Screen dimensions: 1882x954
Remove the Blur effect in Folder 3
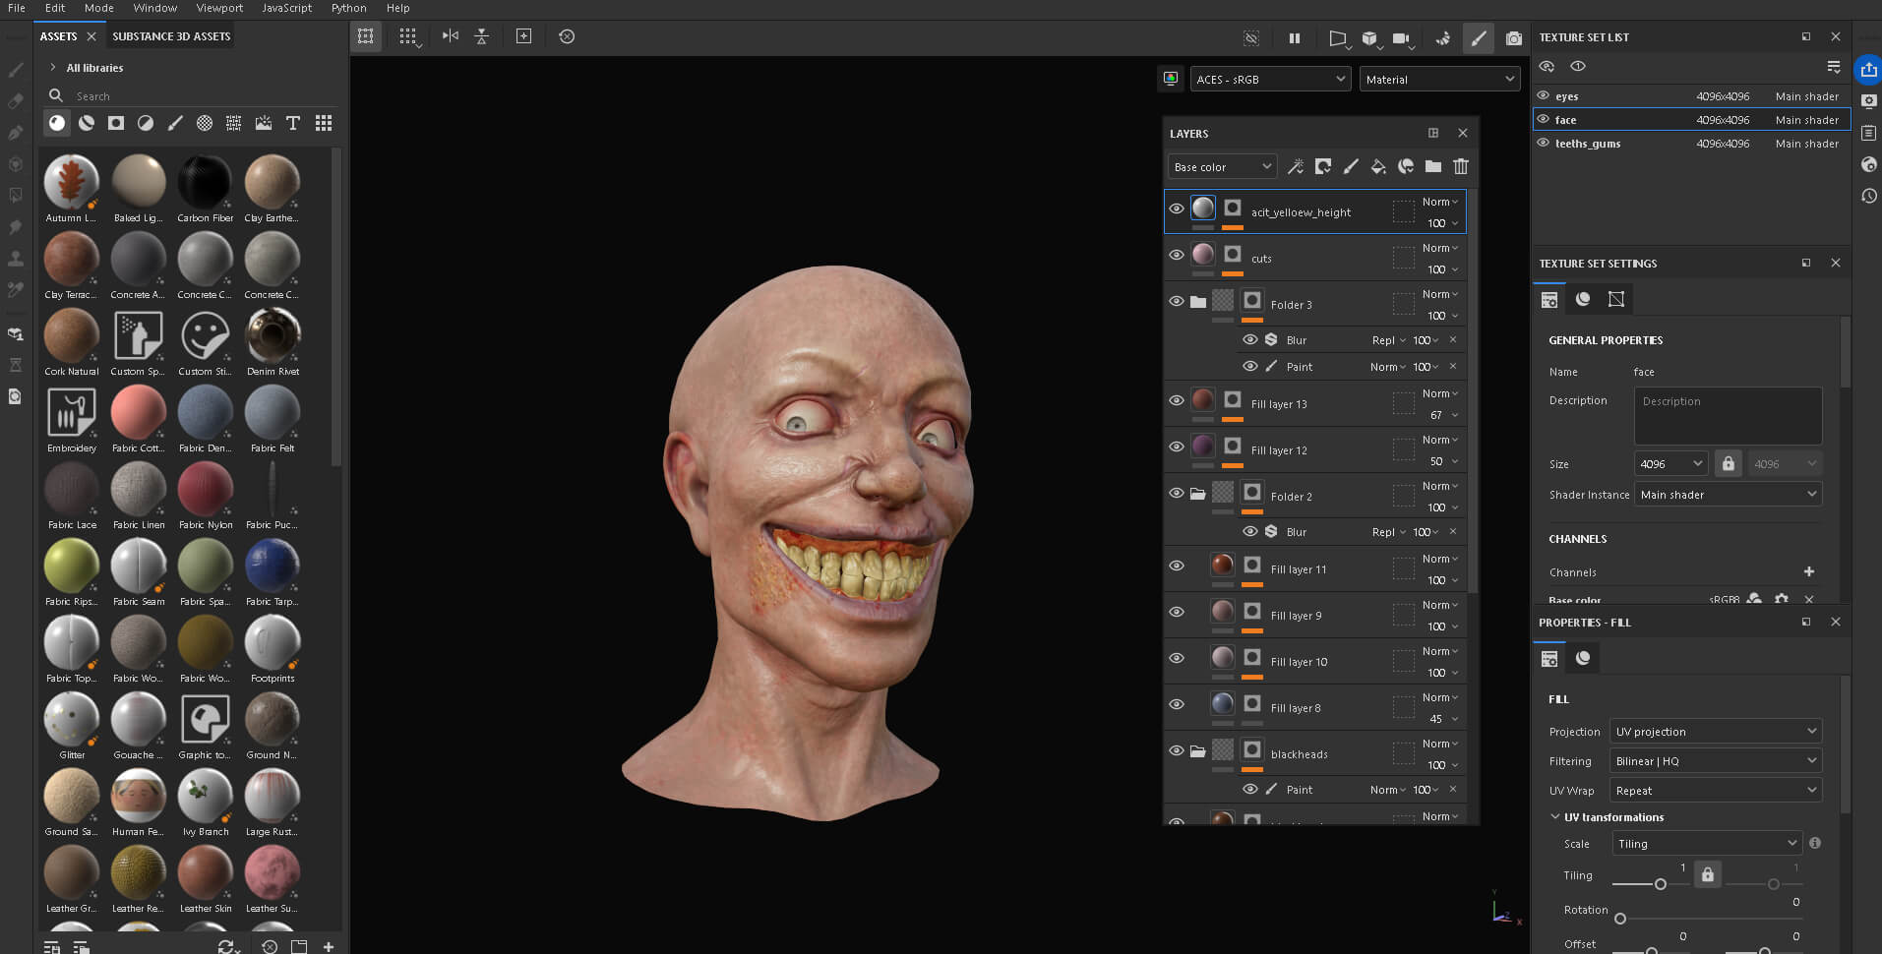[1453, 339]
